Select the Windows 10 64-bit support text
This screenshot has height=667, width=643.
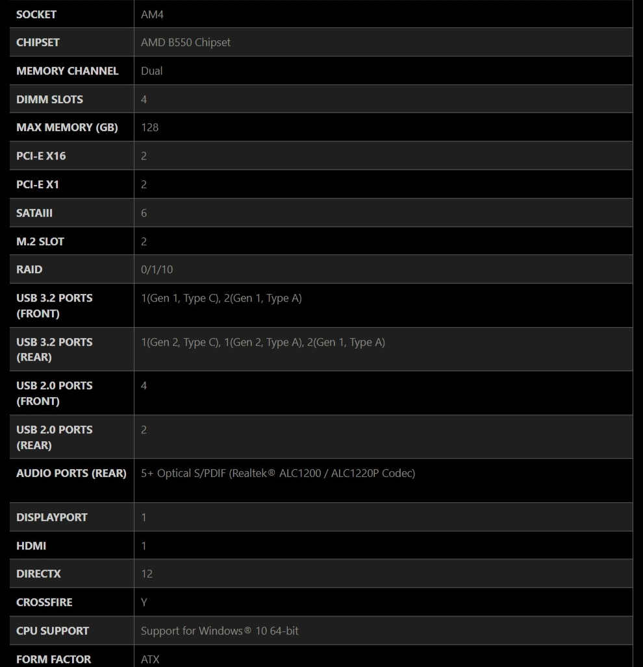220,631
